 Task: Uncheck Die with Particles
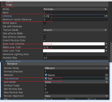[x=45, y=26]
